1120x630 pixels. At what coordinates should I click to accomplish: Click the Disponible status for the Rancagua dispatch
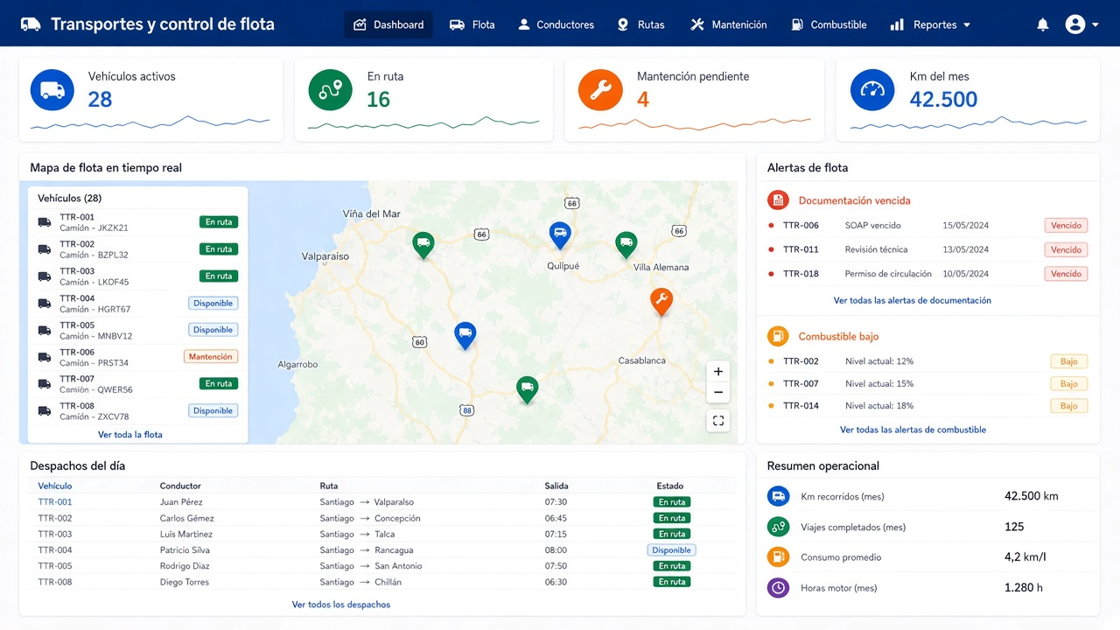click(672, 550)
